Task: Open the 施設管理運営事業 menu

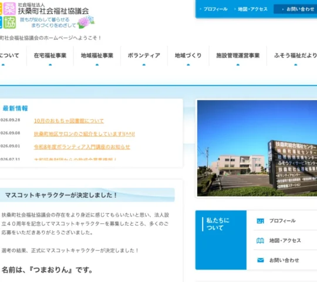Action: point(238,55)
